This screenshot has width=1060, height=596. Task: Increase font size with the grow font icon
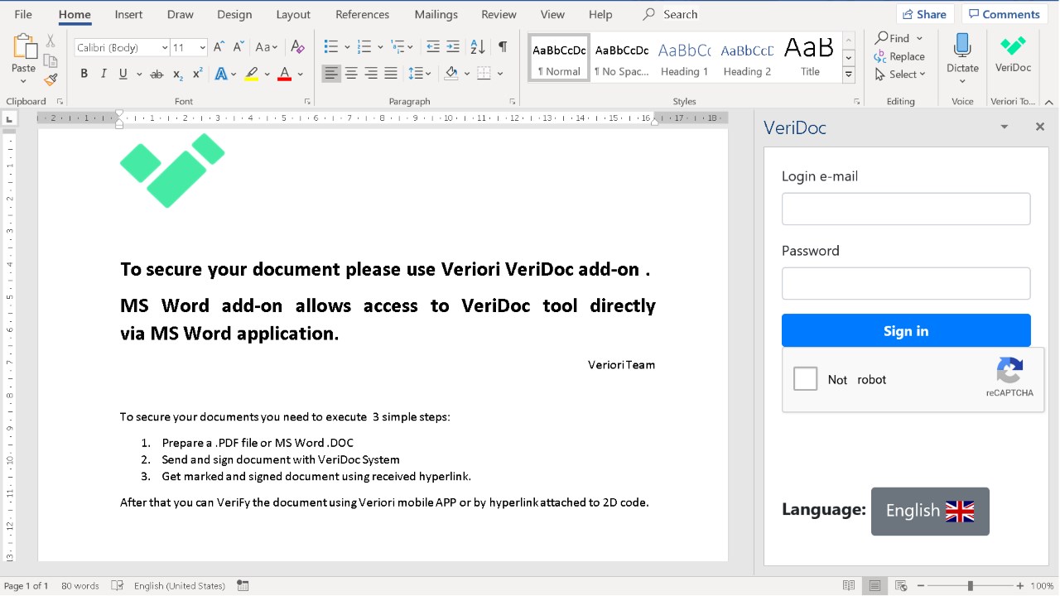tap(219, 47)
